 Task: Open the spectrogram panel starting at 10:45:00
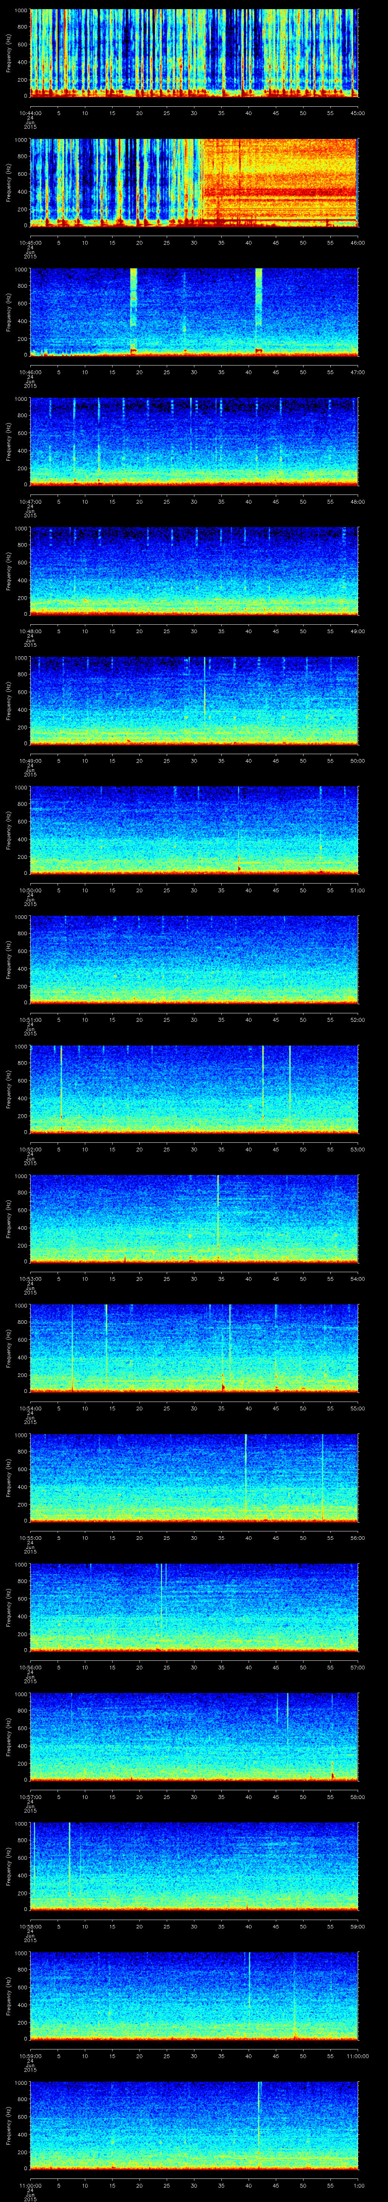click(194, 182)
